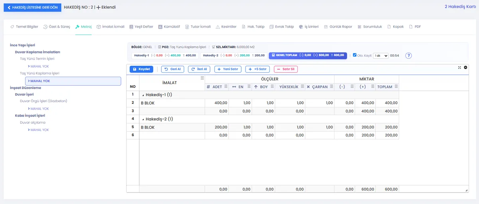479x204 pixels.
Task: Open the YÜKSEKLİK column menu icon
Action: tap(302, 87)
